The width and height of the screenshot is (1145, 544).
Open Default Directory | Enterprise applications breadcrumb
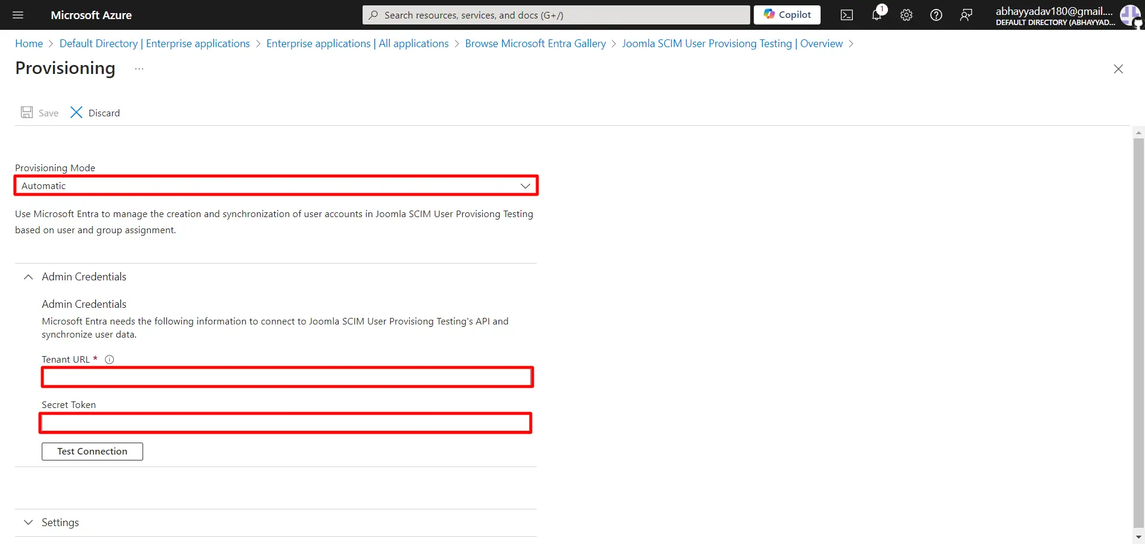pos(154,44)
